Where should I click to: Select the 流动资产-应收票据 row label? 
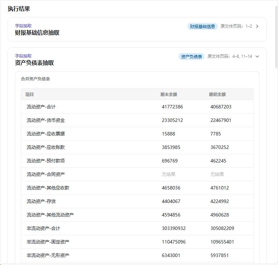pos(46,134)
